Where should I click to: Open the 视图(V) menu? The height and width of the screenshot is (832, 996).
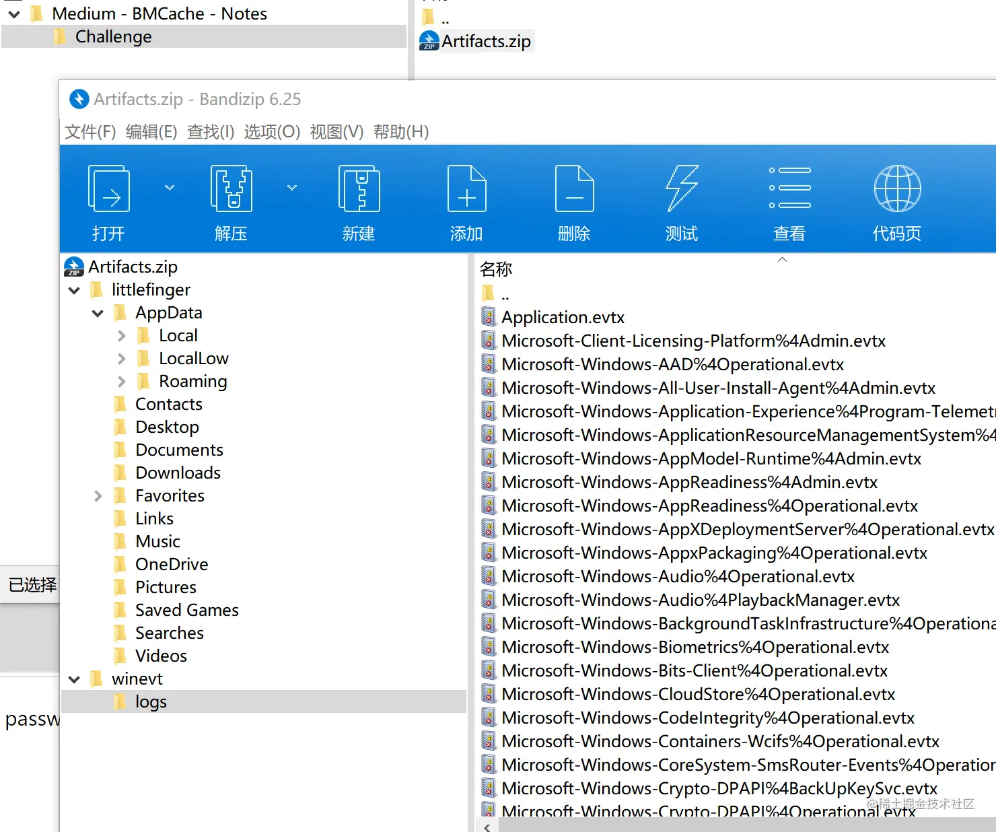pos(336,131)
